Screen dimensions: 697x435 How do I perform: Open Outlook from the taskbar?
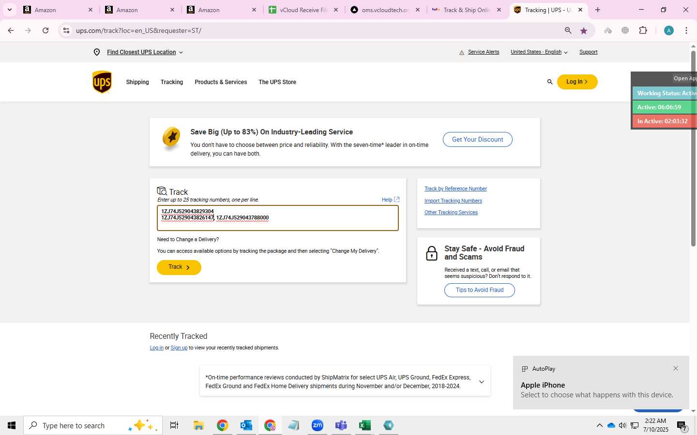[x=246, y=425]
